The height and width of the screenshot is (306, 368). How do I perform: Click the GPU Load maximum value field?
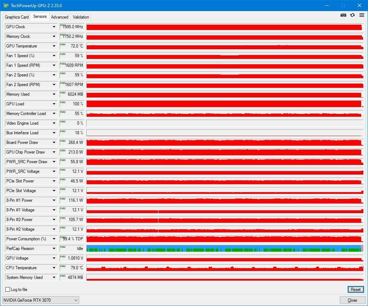coord(72,104)
